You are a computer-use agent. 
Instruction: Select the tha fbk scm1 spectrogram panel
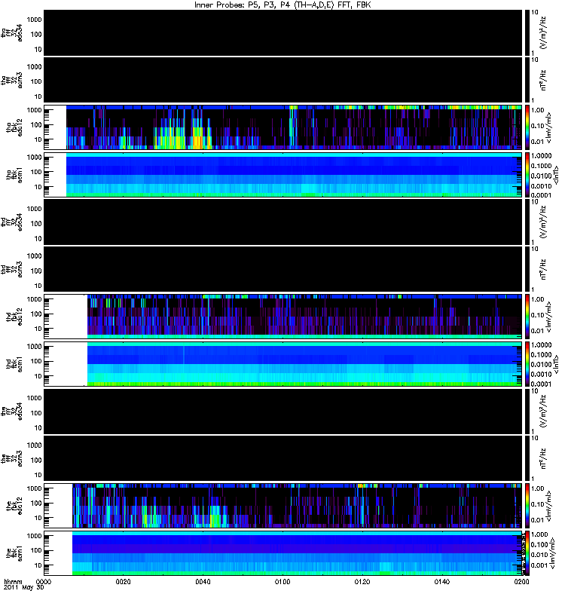point(282,175)
